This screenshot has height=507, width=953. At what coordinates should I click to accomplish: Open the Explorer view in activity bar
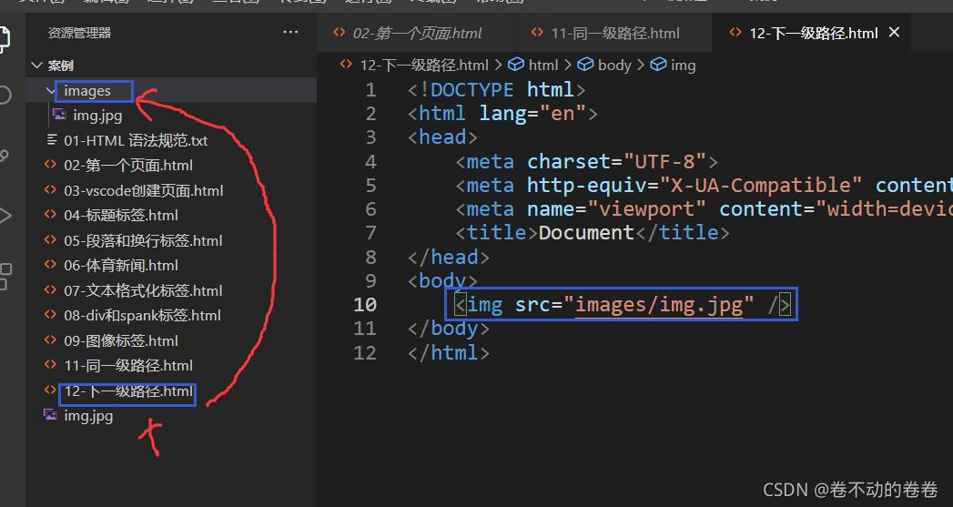3,39
